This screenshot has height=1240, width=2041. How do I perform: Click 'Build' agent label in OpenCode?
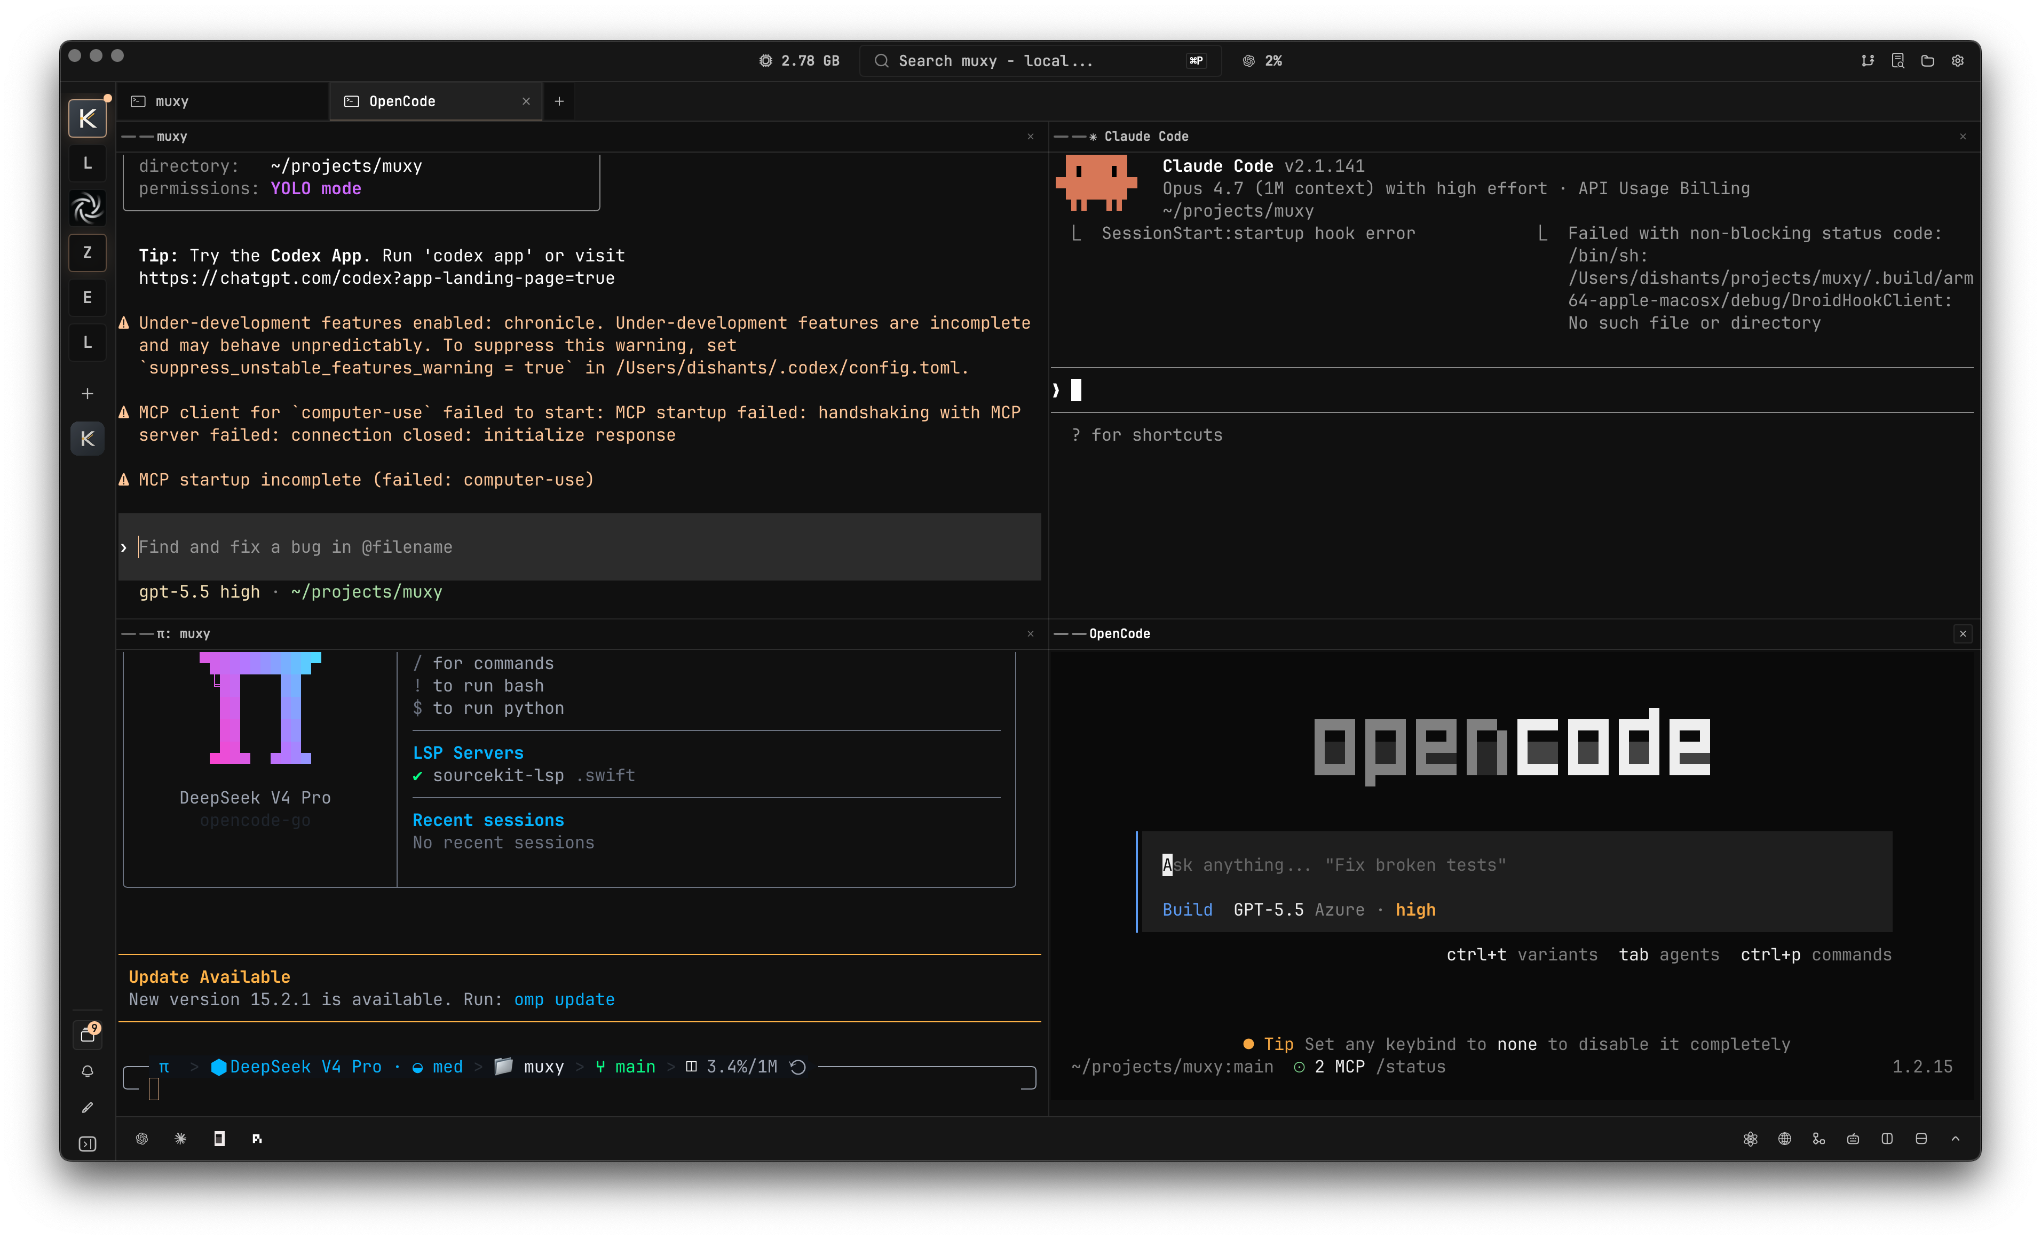1187,910
